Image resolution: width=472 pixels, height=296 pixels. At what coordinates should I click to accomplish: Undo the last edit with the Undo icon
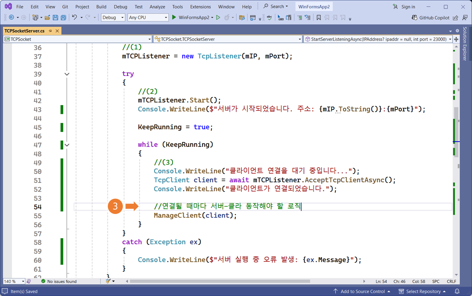(x=75, y=17)
